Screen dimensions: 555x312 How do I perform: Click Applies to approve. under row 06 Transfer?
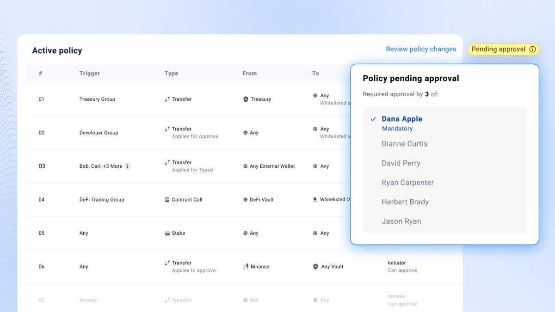tap(194, 270)
